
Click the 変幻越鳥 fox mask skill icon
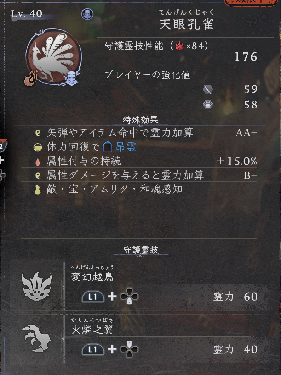(37, 286)
